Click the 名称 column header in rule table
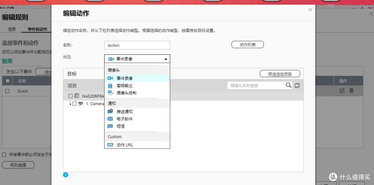The height and width of the screenshot is (185, 374). 22,81
